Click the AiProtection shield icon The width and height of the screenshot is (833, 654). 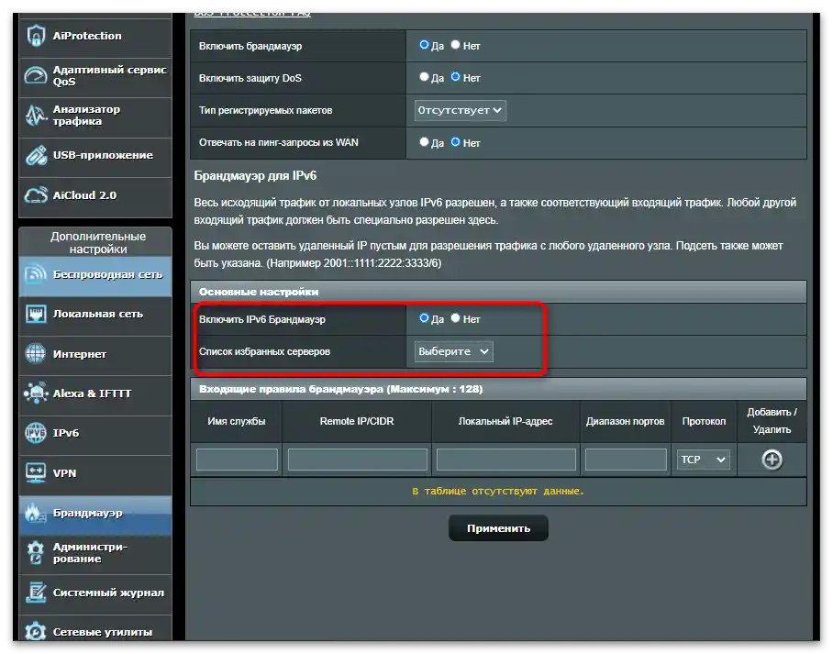click(x=36, y=36)
